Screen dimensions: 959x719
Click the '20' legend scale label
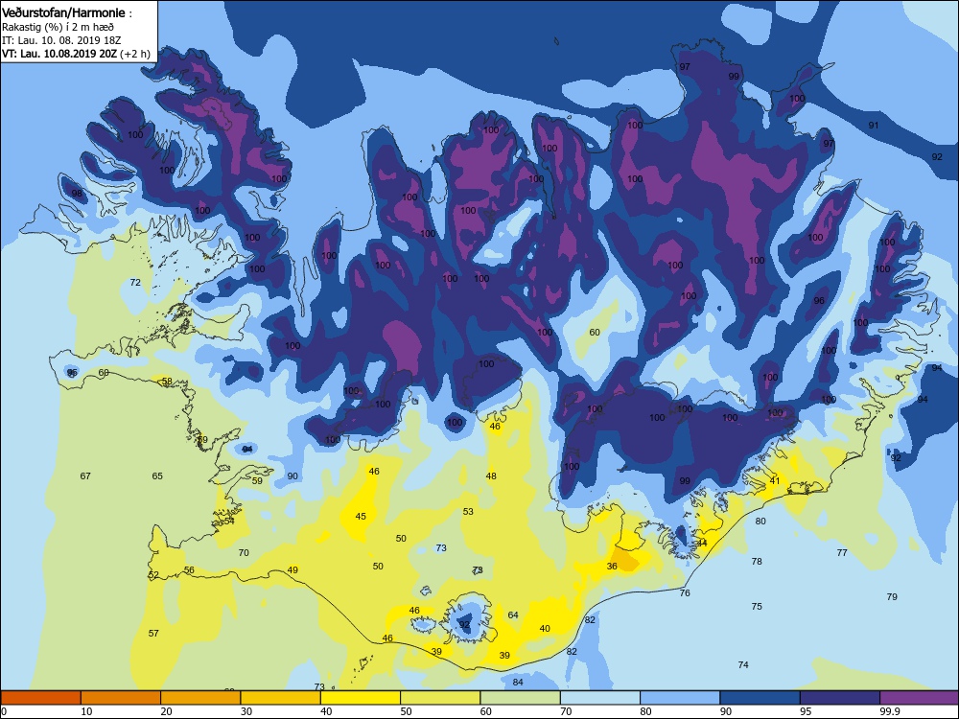tap(166, 711)
